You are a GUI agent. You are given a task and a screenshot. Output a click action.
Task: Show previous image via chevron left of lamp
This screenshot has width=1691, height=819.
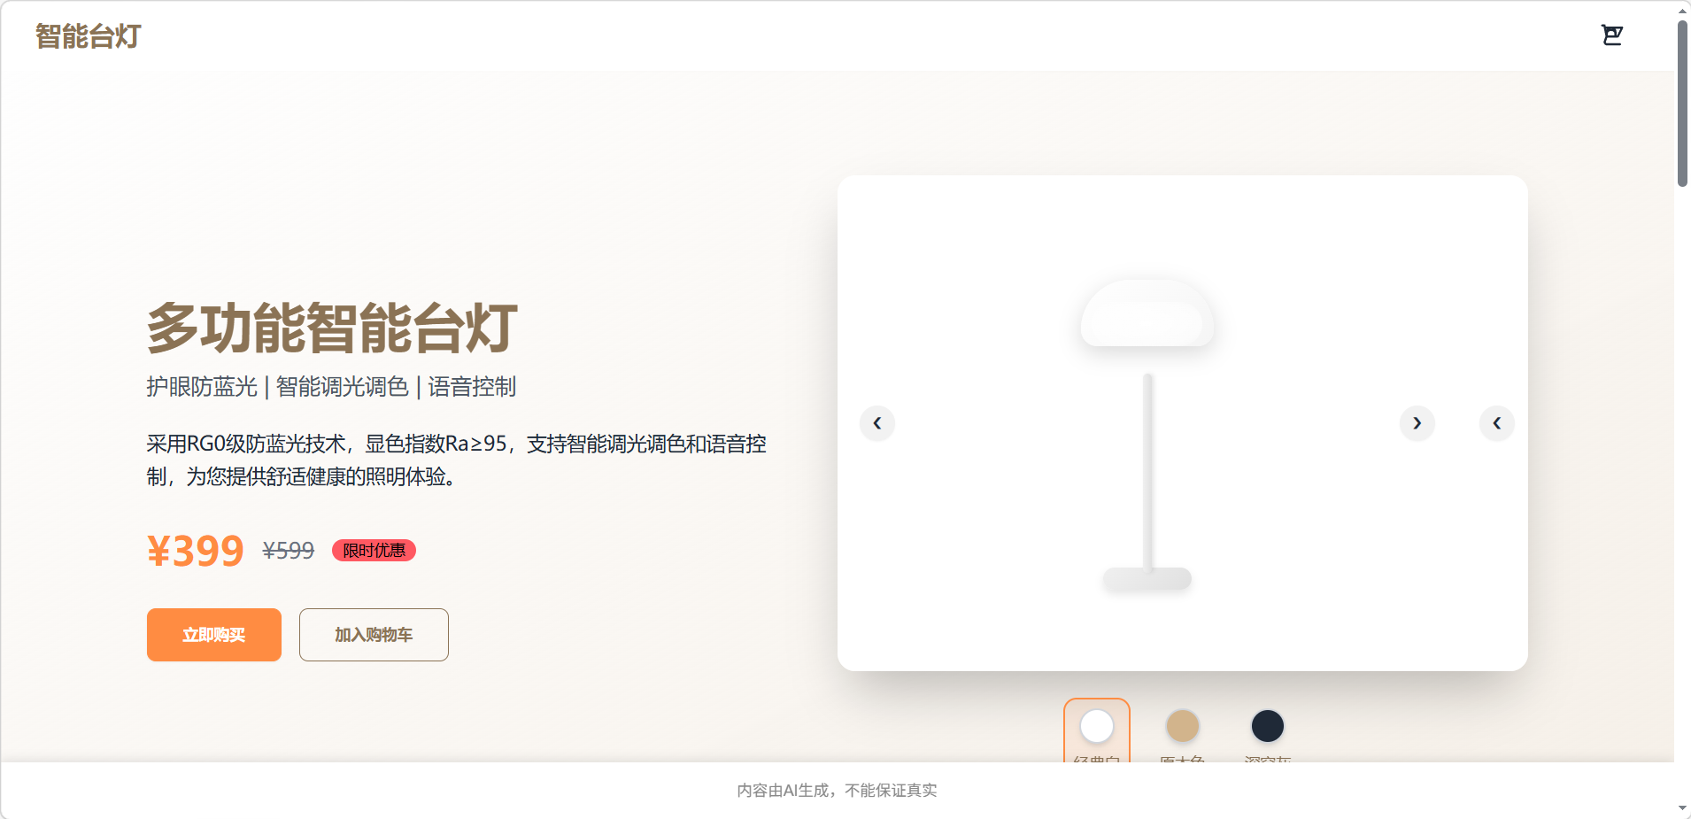tap(877, 423)
